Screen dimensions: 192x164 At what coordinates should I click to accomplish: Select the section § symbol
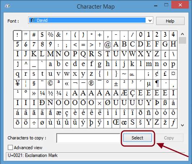(34, 85)
